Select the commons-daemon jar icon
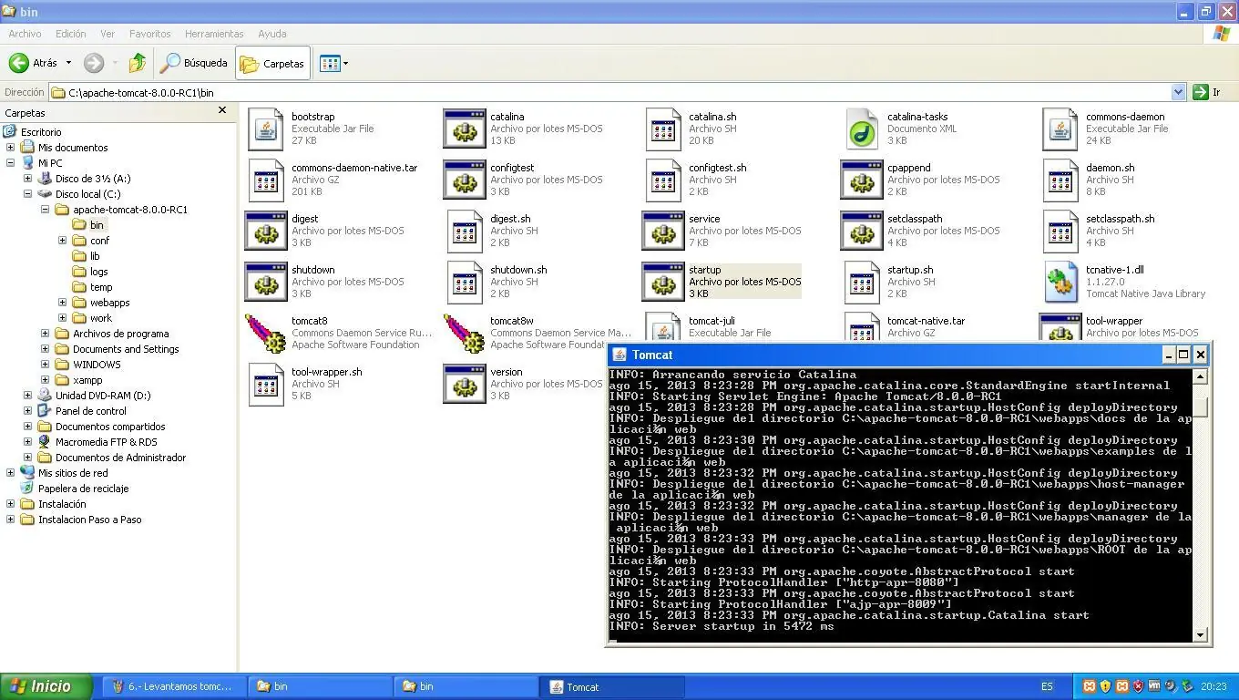Image resolution: width=1239 pixels, height=700 pixels. click(x=1060, y=129)
